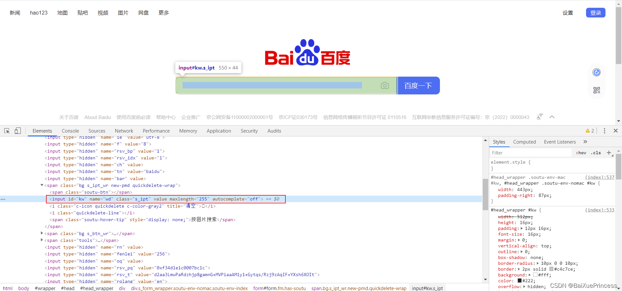
Task: Switch to Computed styles tab
Action: coord(524,142)
